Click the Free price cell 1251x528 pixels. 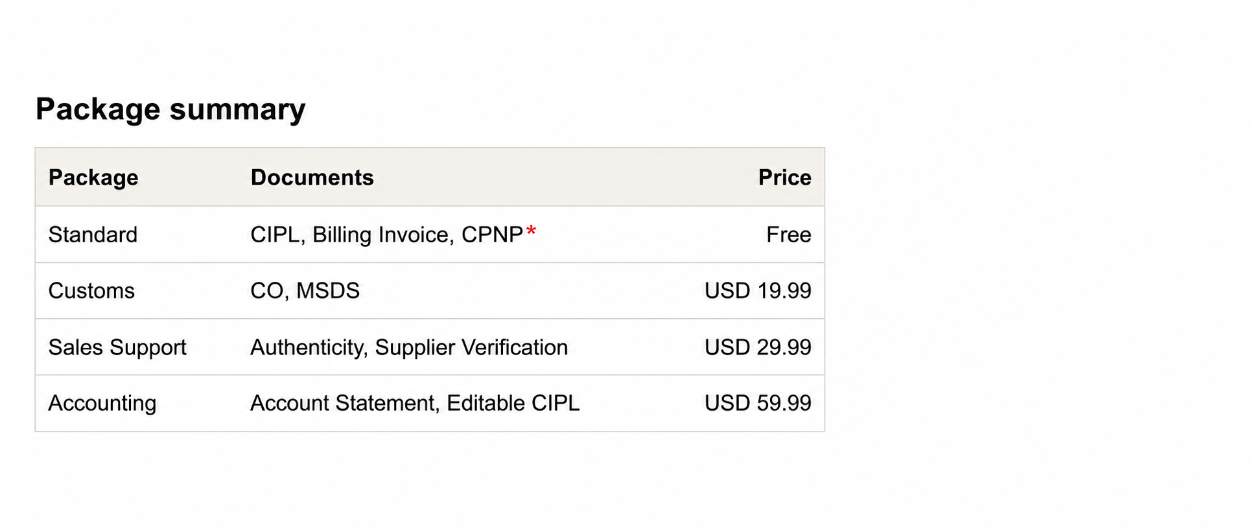tap(788, 235)
